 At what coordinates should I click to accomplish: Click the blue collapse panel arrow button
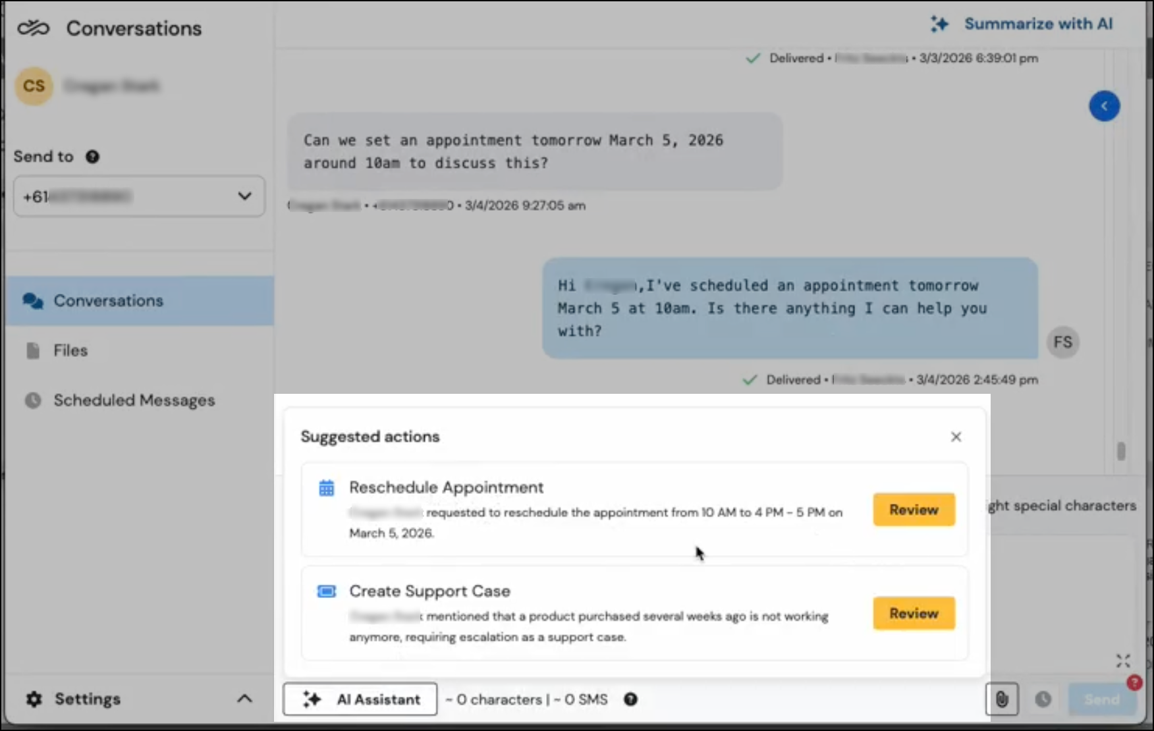[x=1105, y=106]
